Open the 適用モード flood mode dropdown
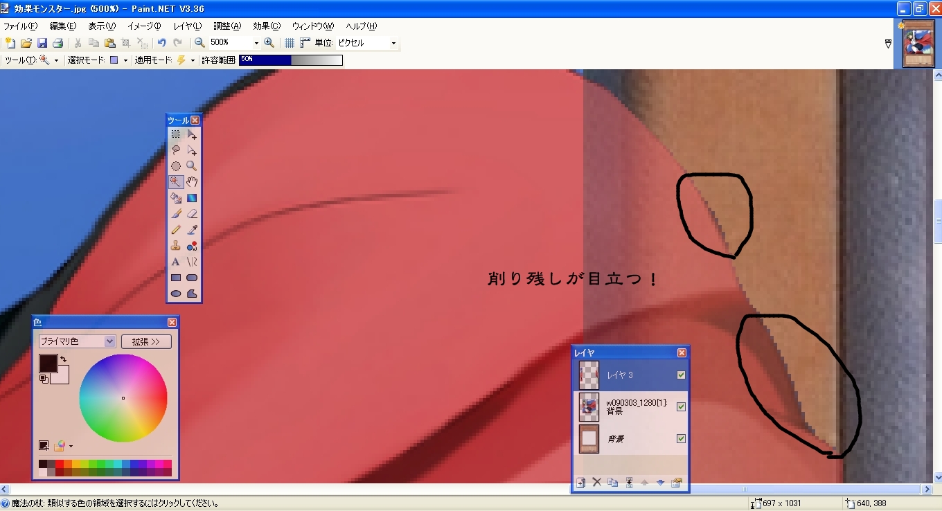Viewport: 942px width, 511px height. coord(193,60)
